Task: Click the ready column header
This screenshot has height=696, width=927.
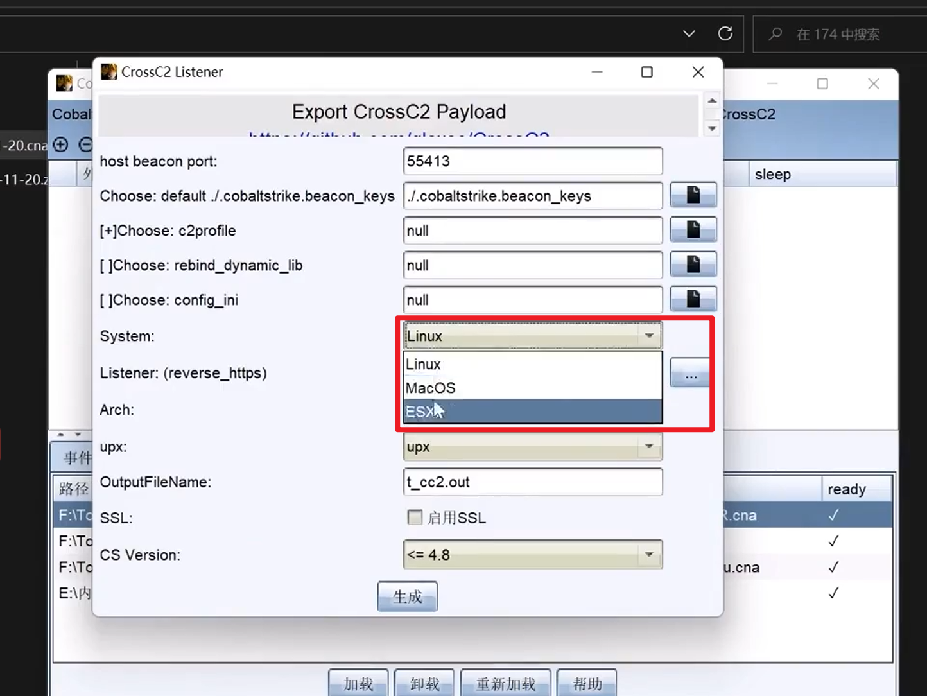Action: point(856,489)
